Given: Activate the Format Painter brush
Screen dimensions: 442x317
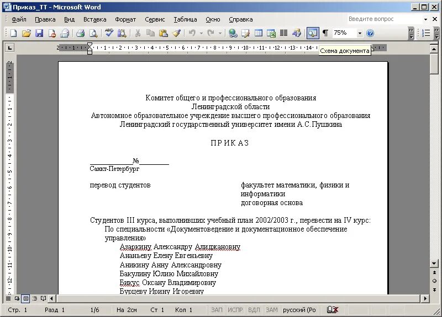Looking at the screenshot, I should pos(176,33).
